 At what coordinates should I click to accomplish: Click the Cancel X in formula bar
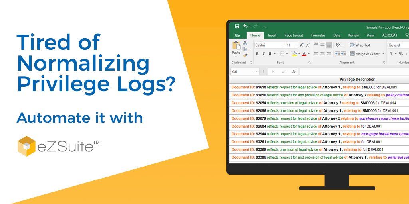273,72
